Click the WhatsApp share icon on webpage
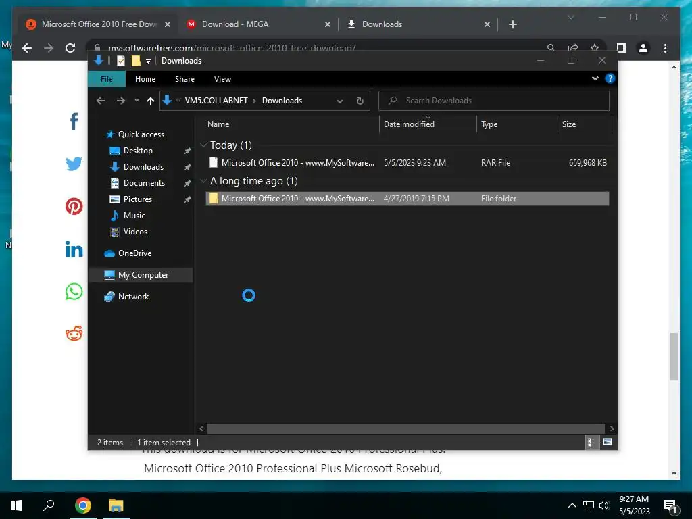The width and height of the screenshot is (692, 519). tap(74, 292)
